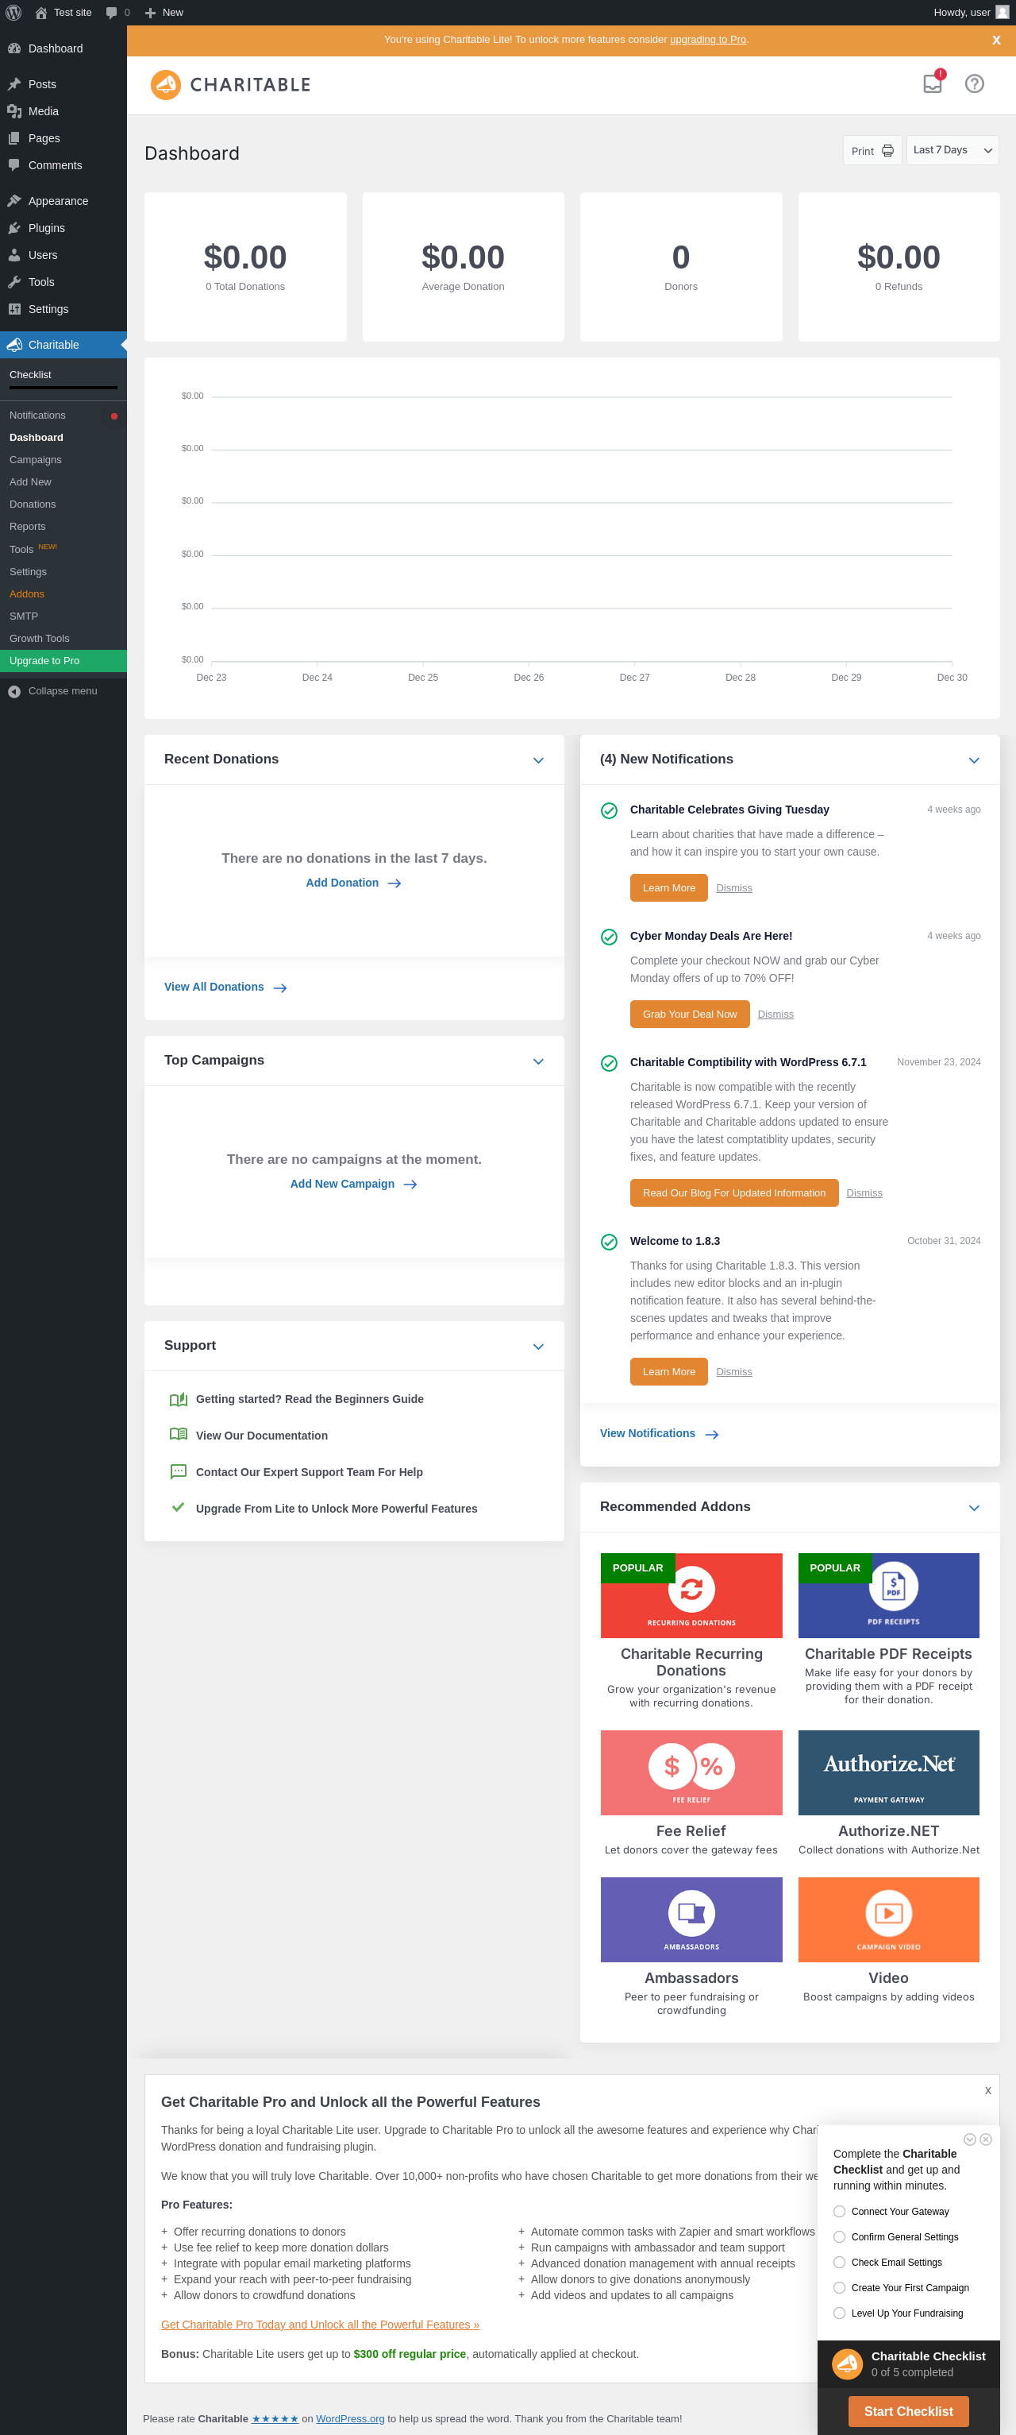The height and width of the screenshot is (2435, 1016).
Task: Dismiss the orange Lite upgrade banner
Action: click(995, 40)
